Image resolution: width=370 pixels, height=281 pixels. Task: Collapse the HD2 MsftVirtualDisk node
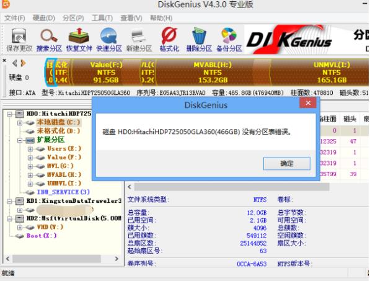click(x=9, y=219)
